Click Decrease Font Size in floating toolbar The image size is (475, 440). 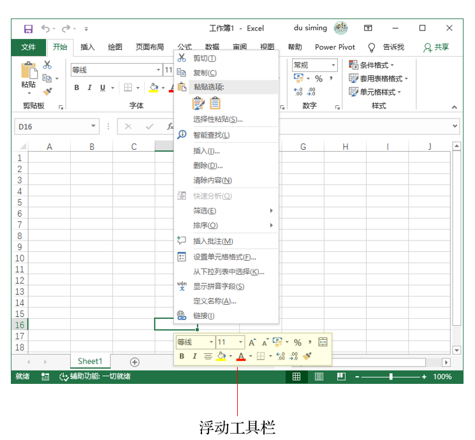click(265, 342)
